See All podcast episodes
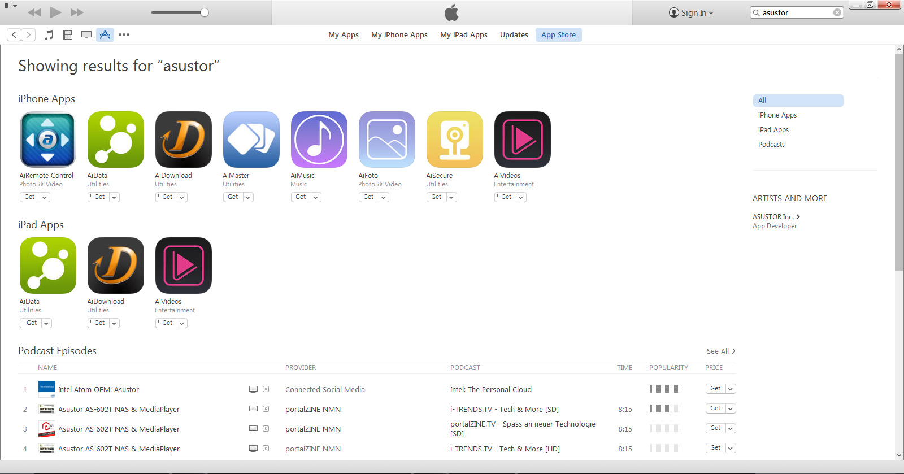The width and height of the screenshot is (904, 474). [721, 351]
